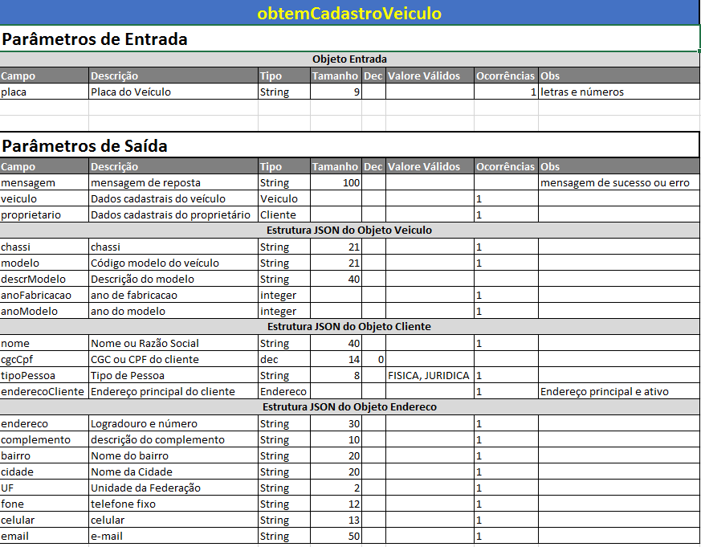701x547 pixels.
Task: Click 'Estrutura JSON do Objeto Veiculo' header
Action: point(349,231)
